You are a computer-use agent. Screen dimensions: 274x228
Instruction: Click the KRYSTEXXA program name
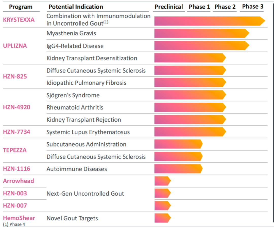[19, 20]
